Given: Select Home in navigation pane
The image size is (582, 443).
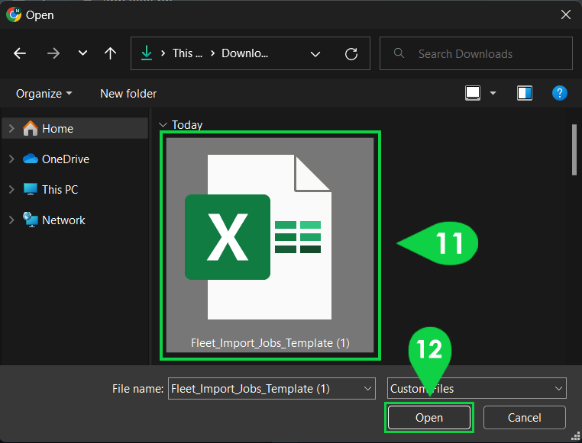Looking at the screenshot, I should pyautogui.click(x=75, y=129).
